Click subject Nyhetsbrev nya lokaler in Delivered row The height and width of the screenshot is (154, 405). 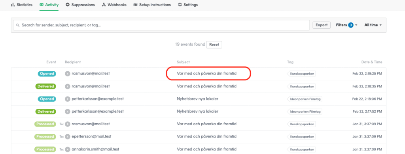[x=198, y=111]
